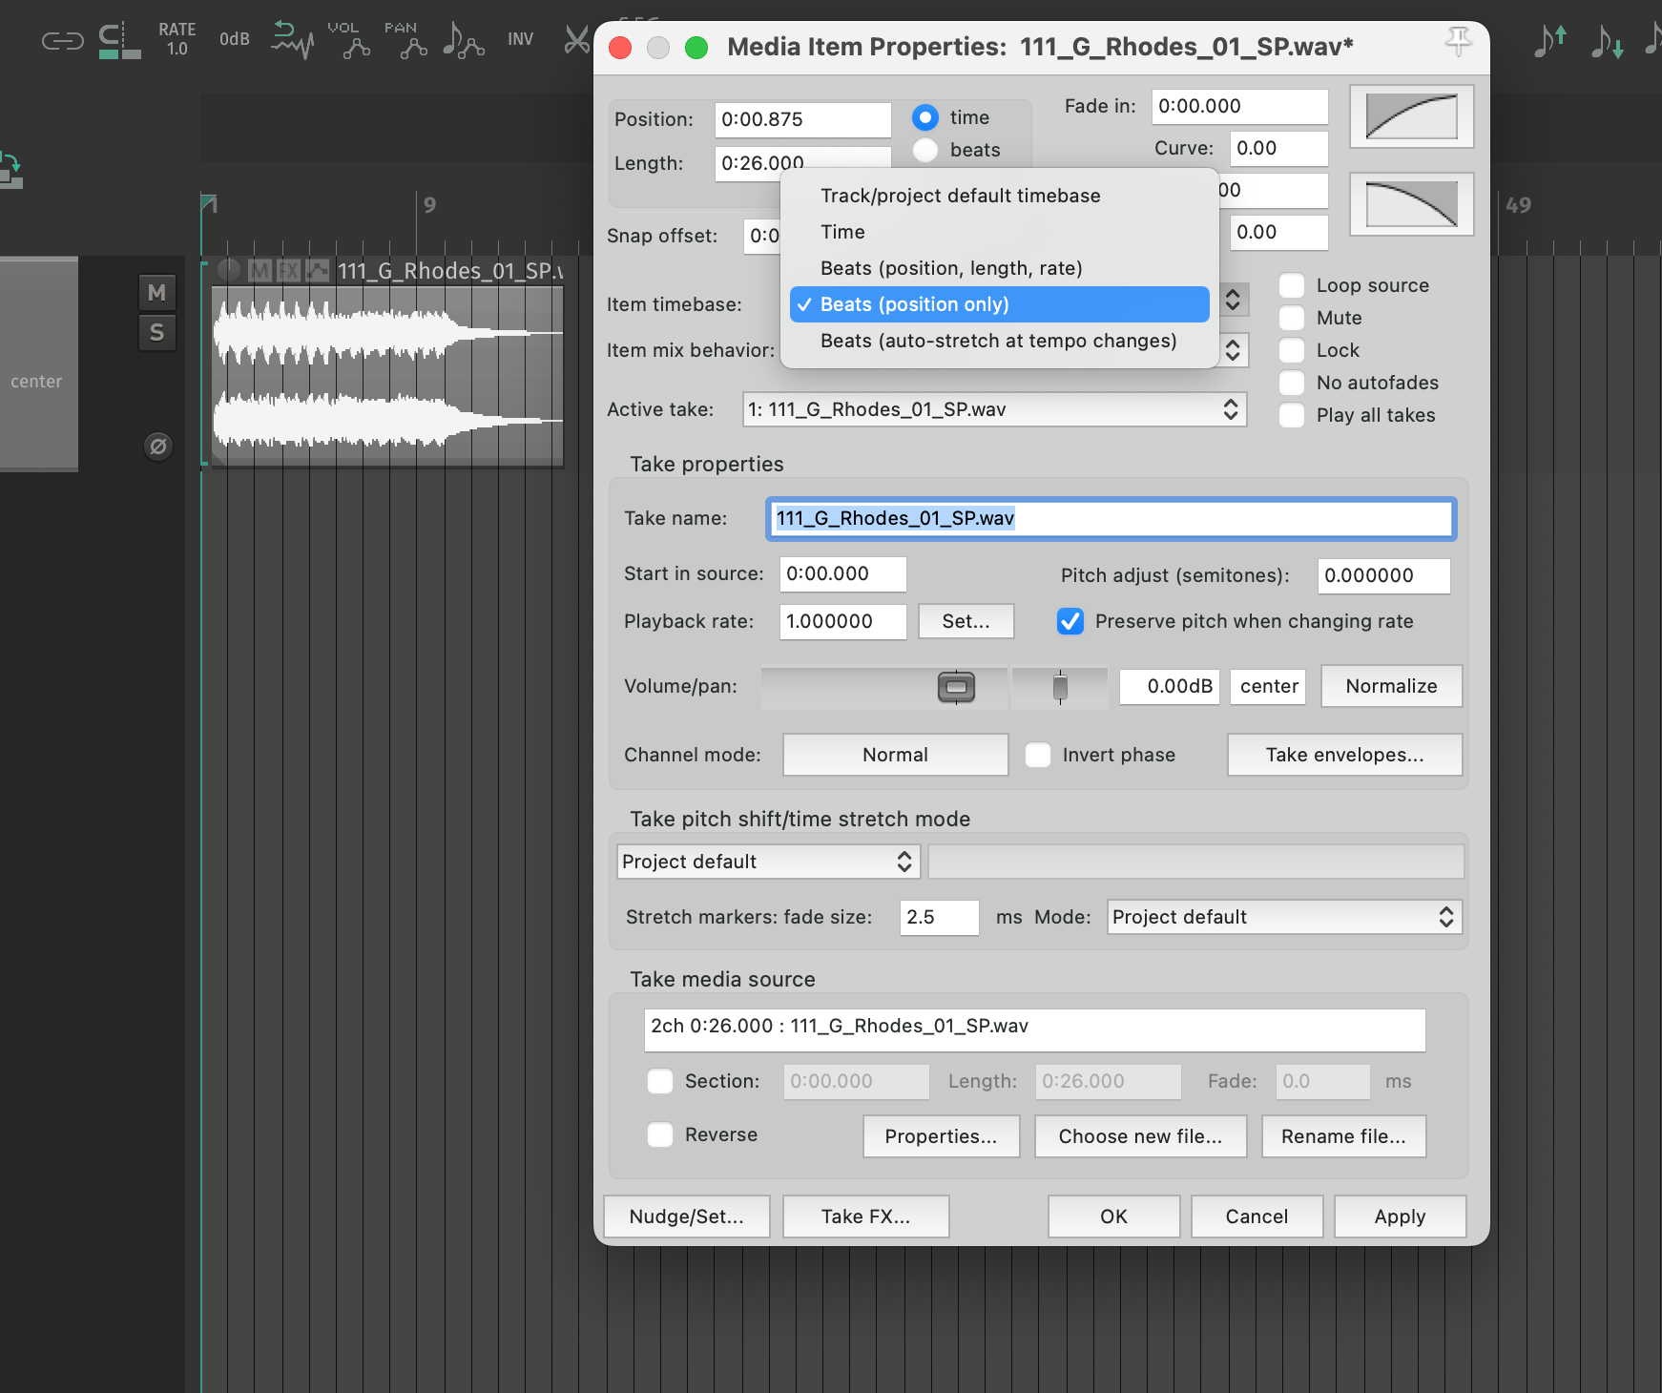Solo the track with S button

(157, 333)
